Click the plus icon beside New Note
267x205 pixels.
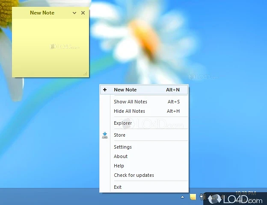(x=105, y=90)
